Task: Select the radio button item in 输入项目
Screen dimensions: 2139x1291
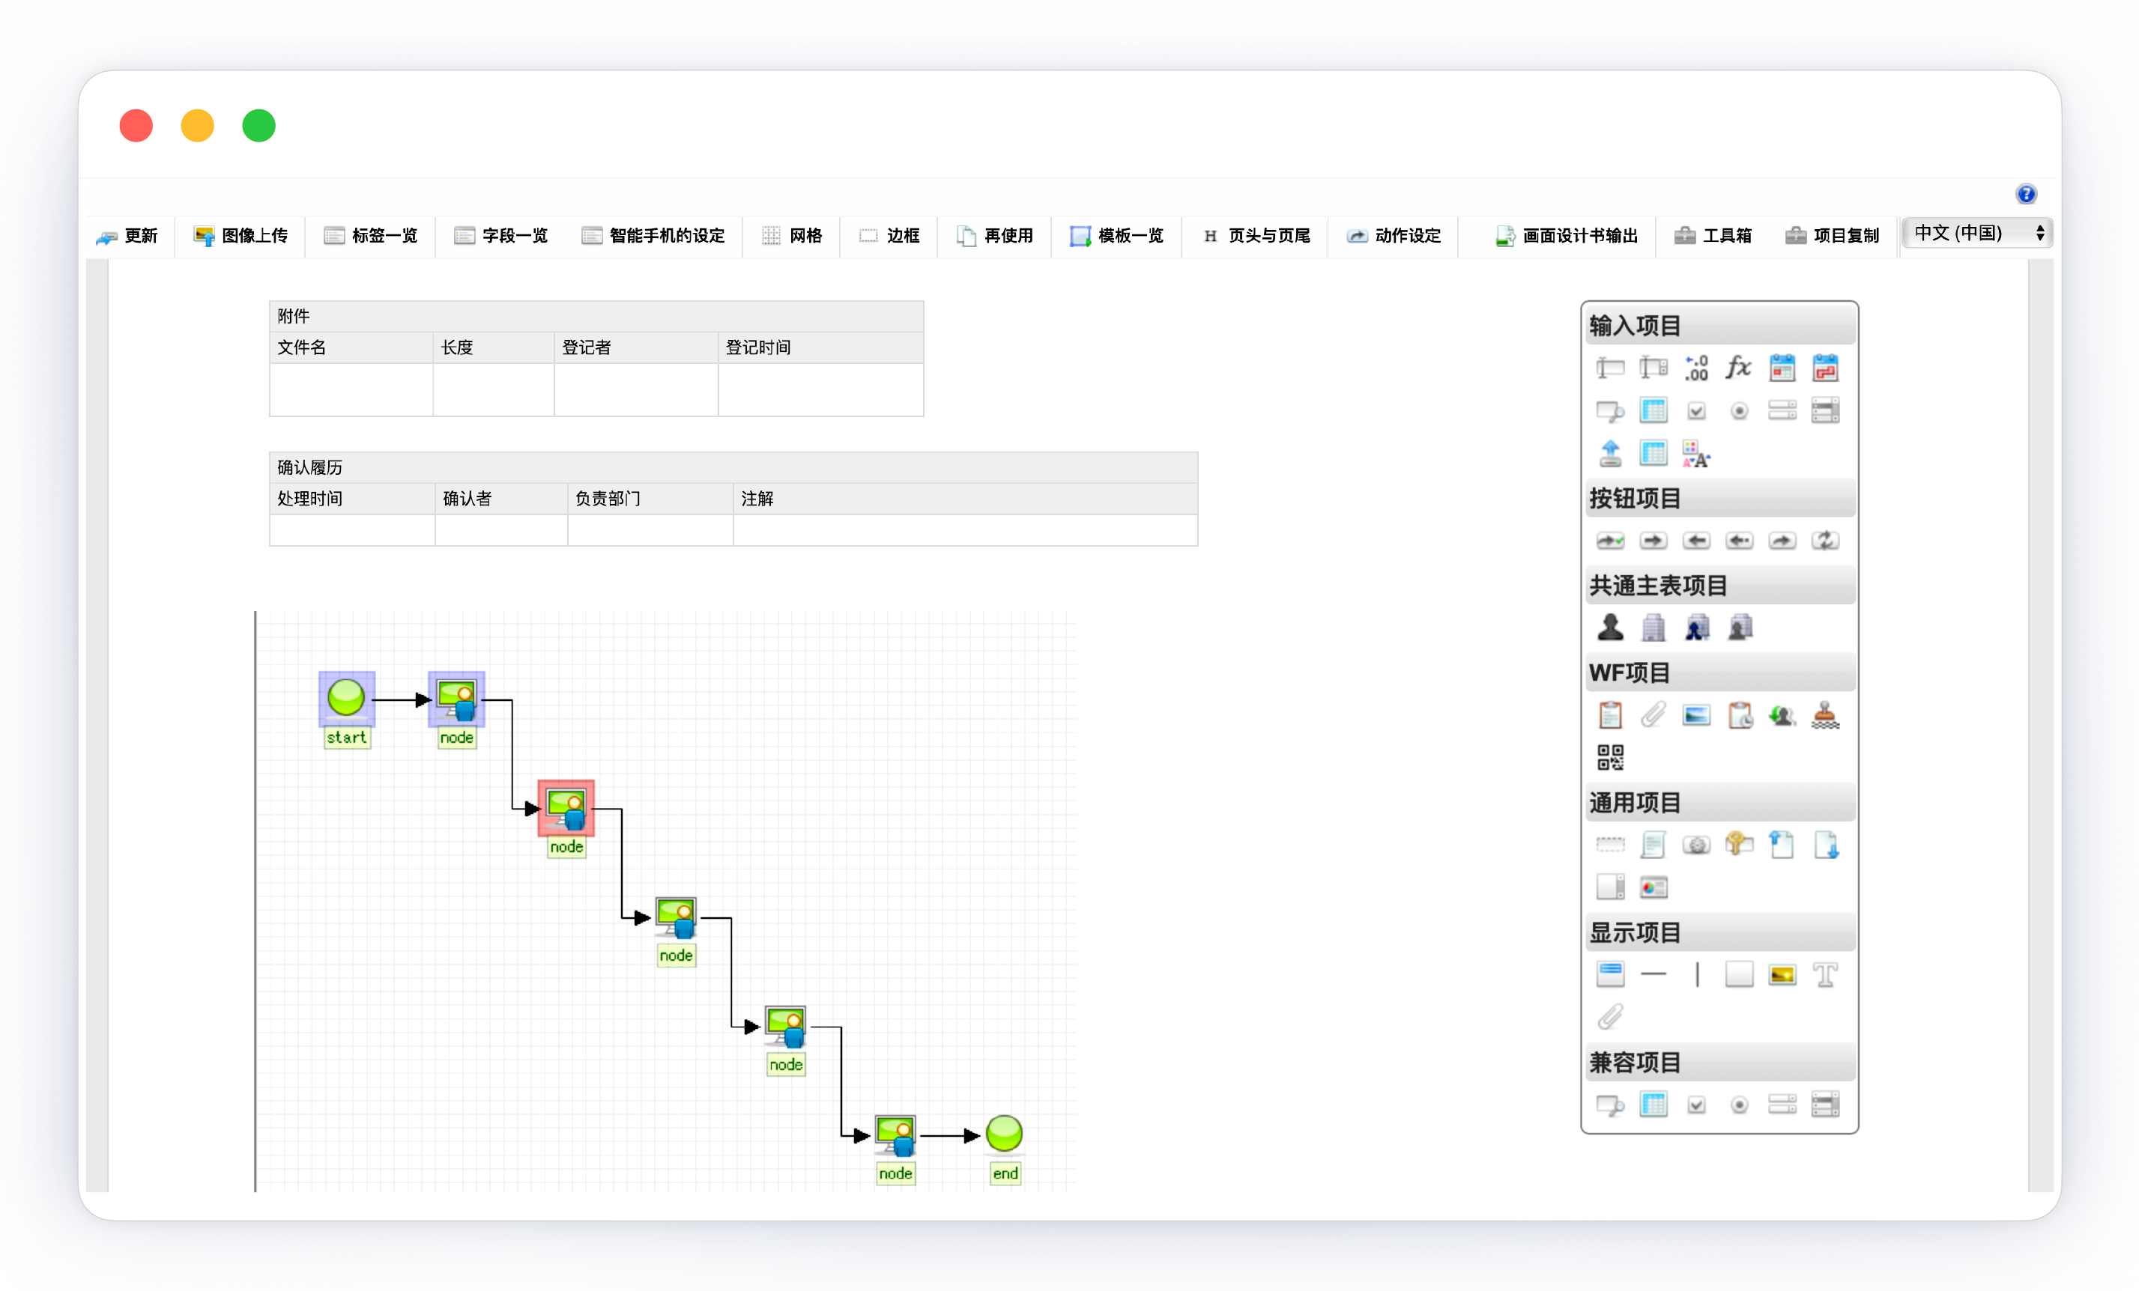Action: point(1739,411)
